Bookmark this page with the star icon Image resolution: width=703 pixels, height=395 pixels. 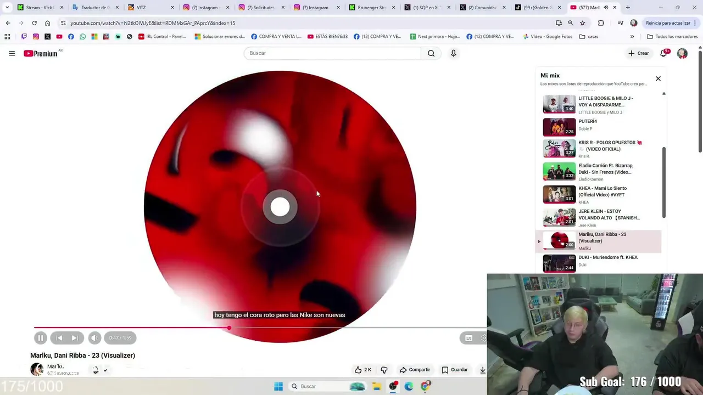click(x=582, y=23)
